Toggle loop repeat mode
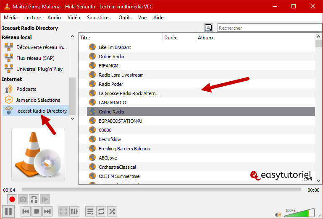This screenshot has width=323, height=219. pos(101,211)
